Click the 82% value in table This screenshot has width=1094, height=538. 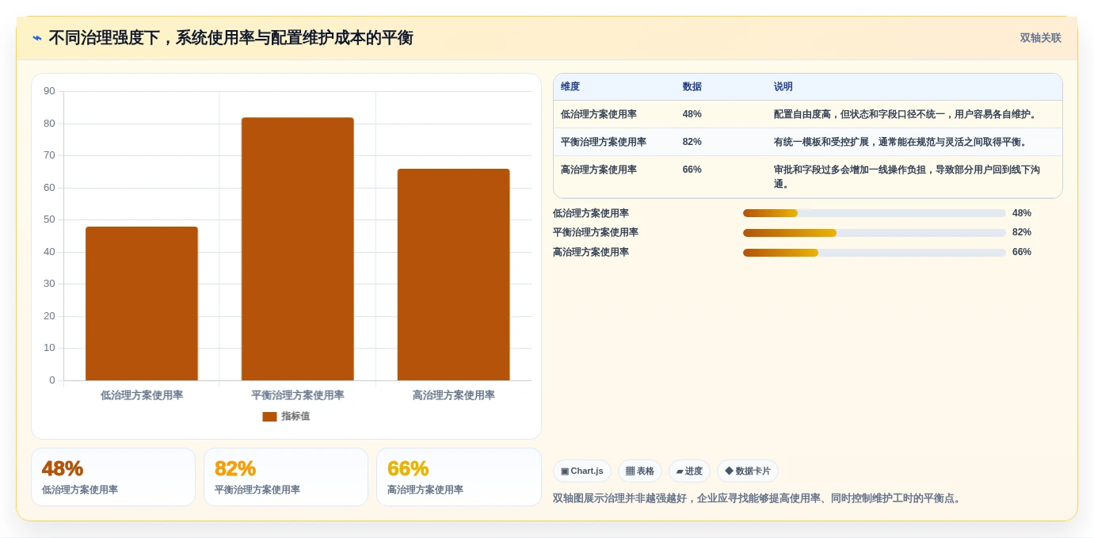(692, 142)
